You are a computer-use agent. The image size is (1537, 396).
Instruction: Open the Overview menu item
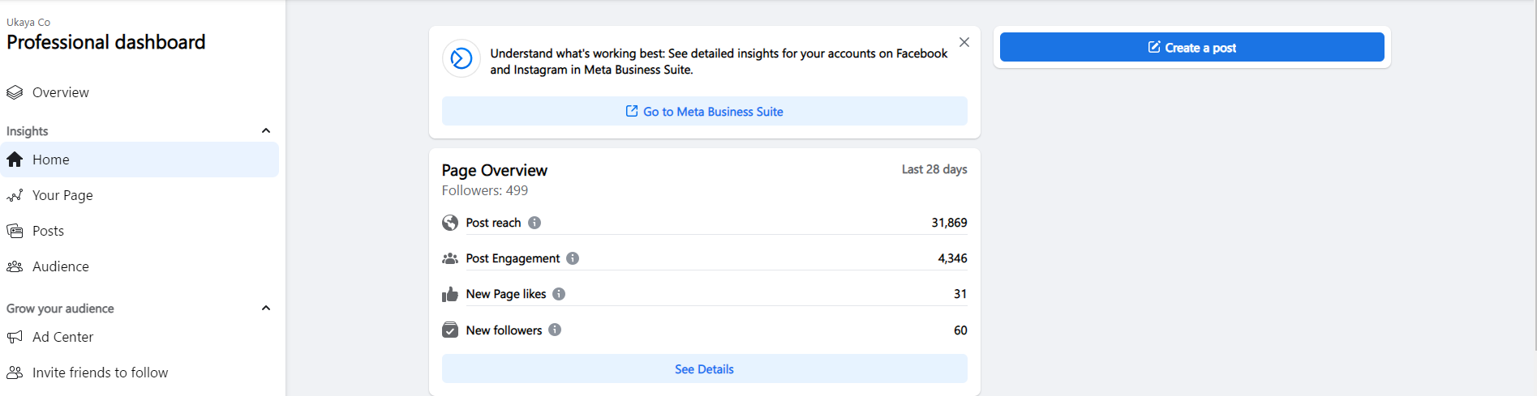point(60,92)
